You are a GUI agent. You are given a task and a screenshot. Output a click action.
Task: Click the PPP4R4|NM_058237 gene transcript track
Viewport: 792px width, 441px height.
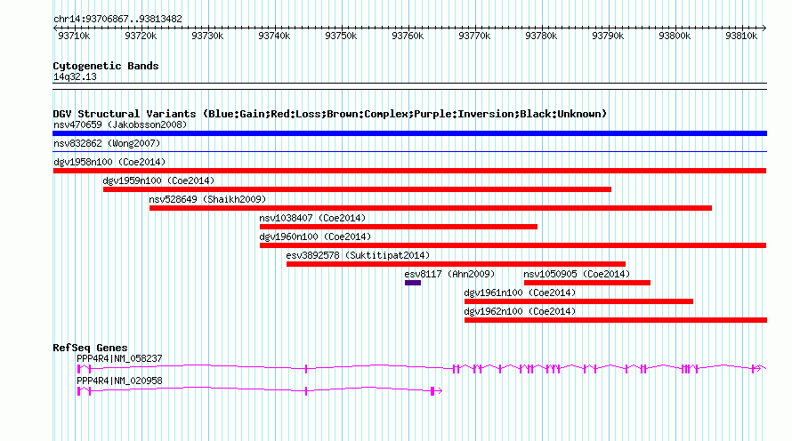coord(422,369)
